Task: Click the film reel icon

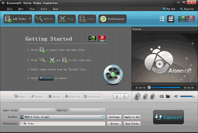Action: pyautogui.click(x=113, y=74)
